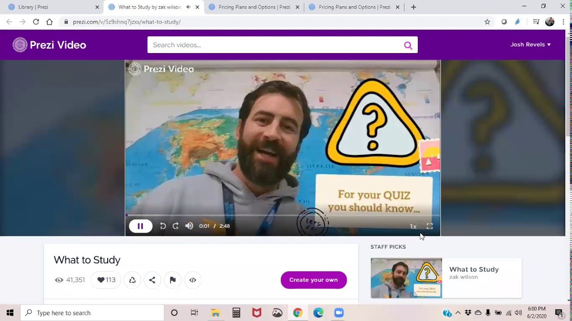Open Josh Revels account dropdown

tap(530, 45)
